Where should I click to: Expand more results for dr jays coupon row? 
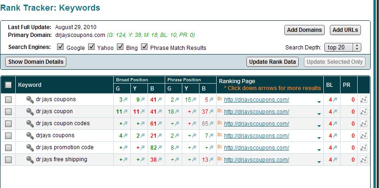[x=319, y=114]
